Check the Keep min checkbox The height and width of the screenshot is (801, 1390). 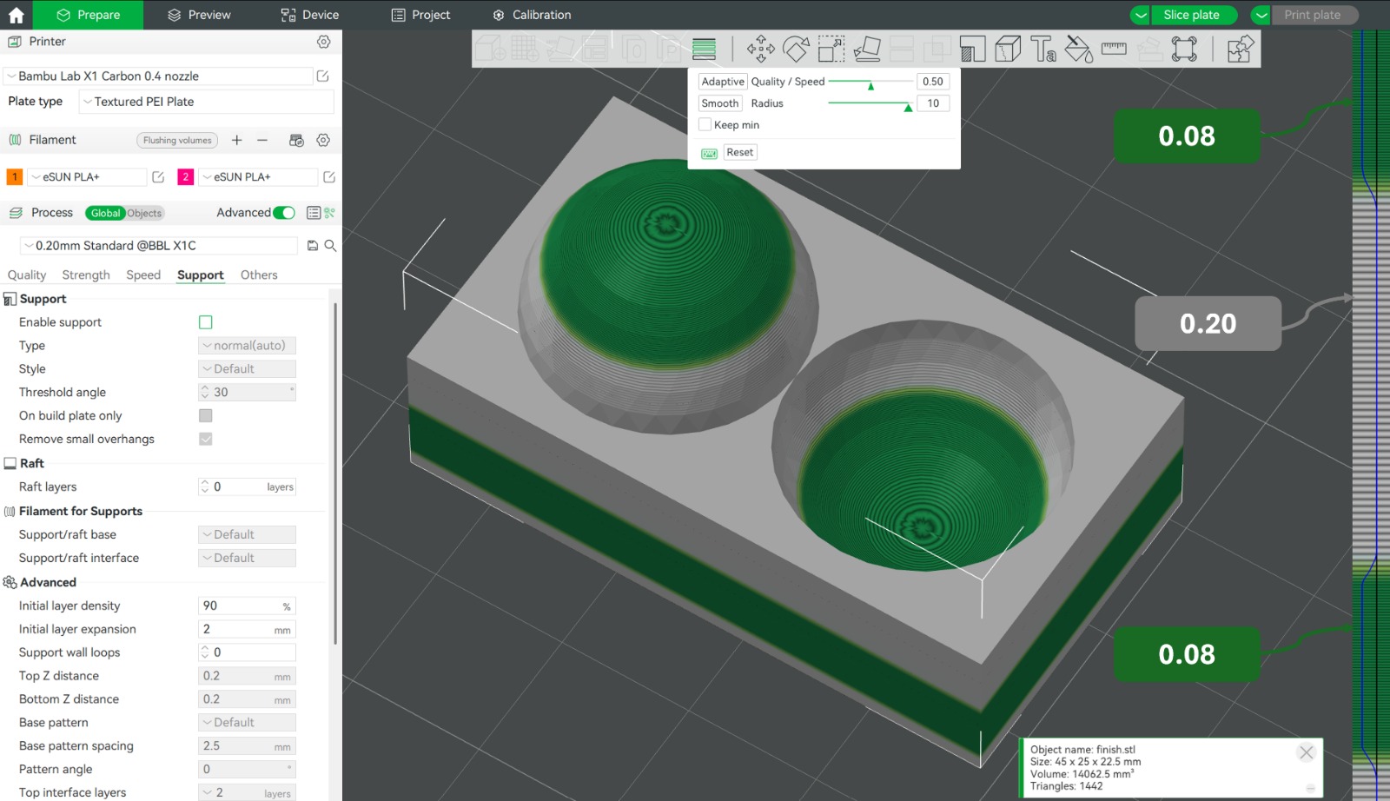tap(705, 125)
